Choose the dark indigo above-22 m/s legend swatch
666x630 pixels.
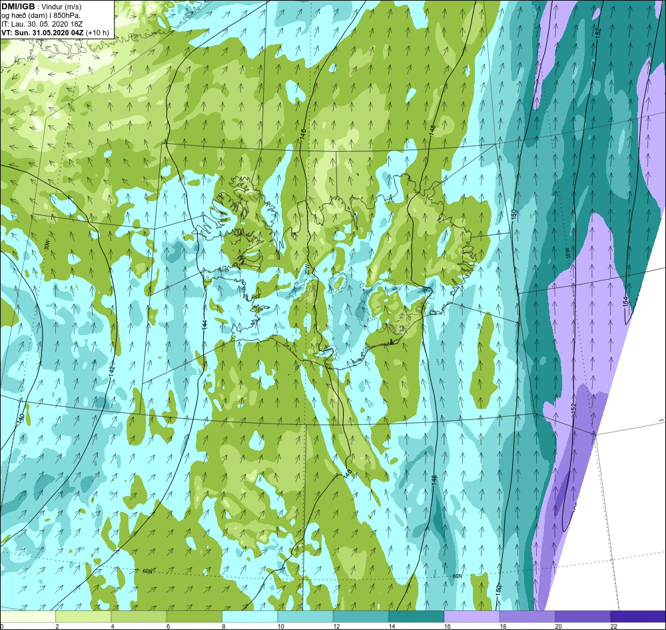[638, 616]
